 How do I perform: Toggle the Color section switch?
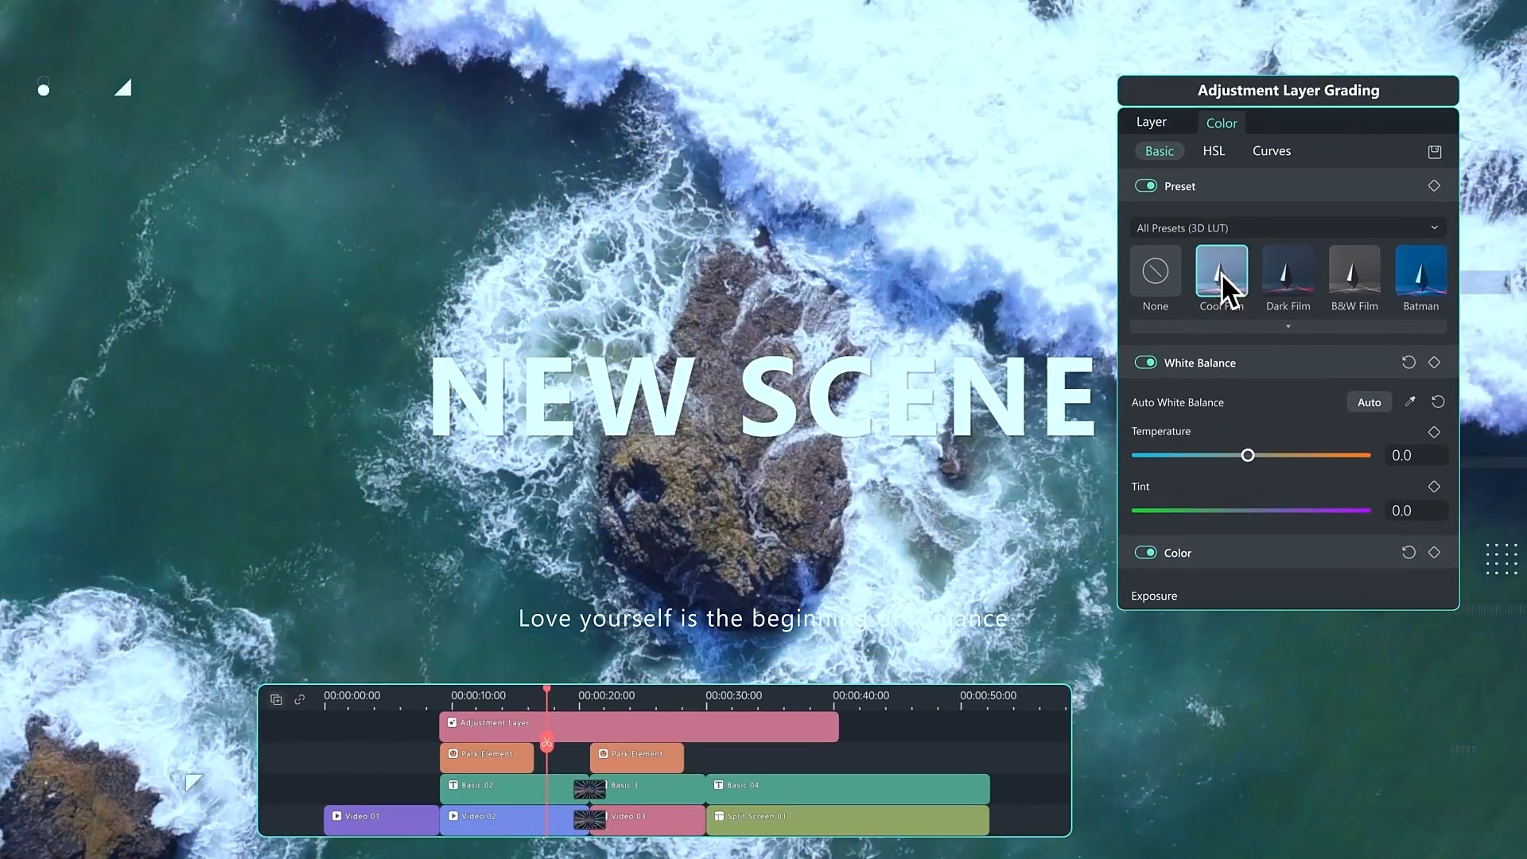[1145, 553]
